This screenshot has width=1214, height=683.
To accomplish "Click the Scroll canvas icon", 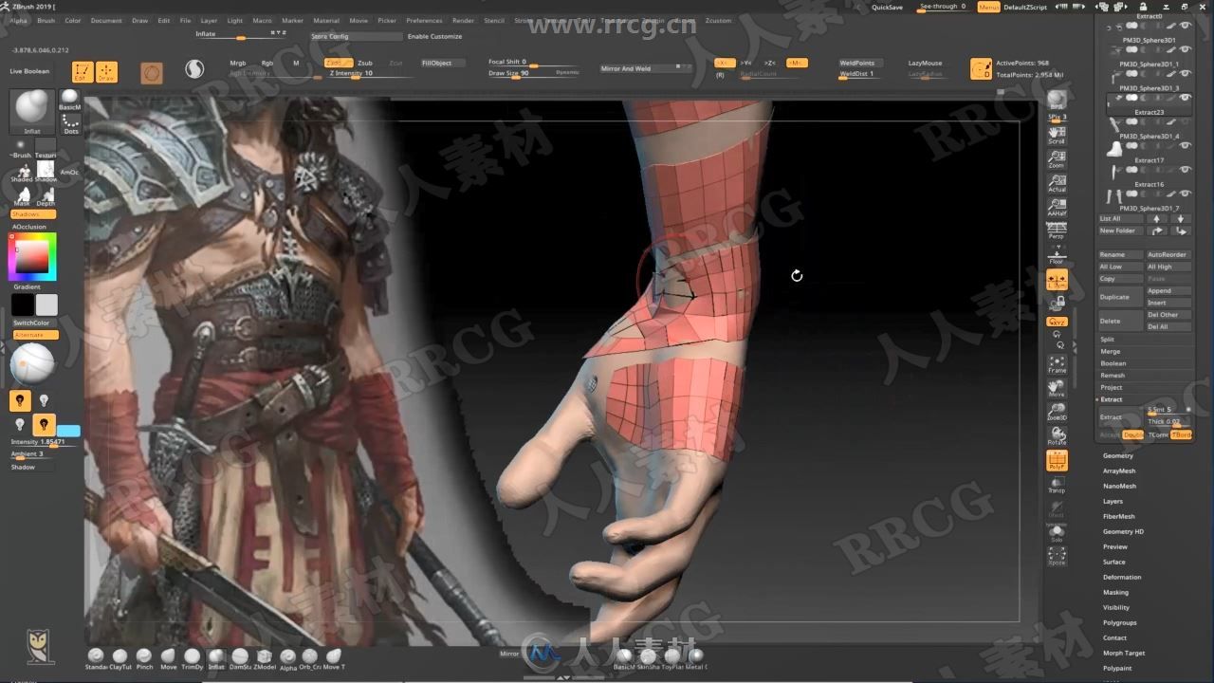I will pos(1057,135).
